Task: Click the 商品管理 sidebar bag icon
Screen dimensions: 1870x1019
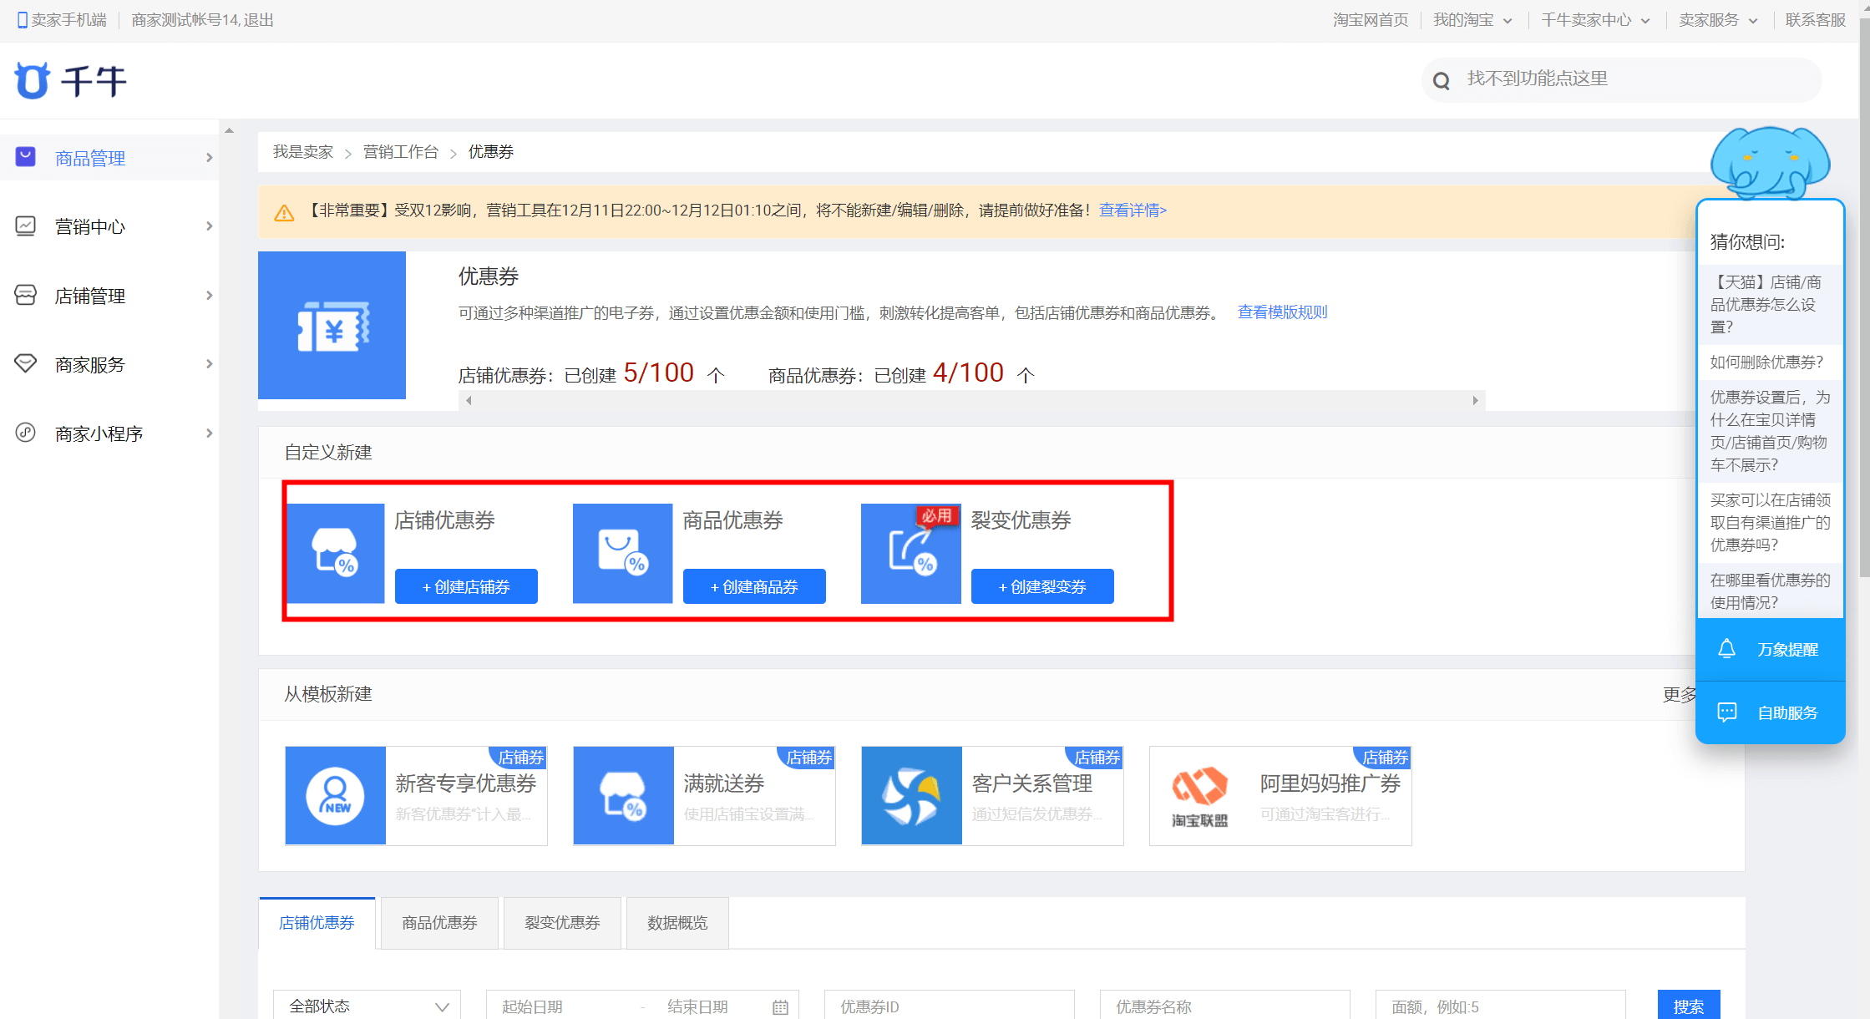Action: 26,156
